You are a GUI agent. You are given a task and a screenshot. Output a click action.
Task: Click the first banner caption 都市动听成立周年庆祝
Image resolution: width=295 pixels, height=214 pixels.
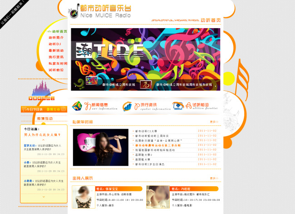(119, 85)
